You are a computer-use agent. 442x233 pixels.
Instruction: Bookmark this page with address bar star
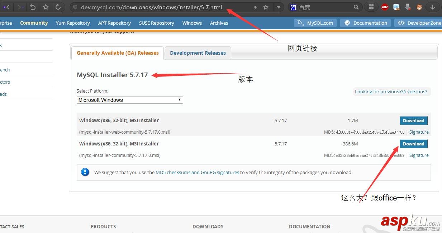pyautogui.click(x=266, y=7)
